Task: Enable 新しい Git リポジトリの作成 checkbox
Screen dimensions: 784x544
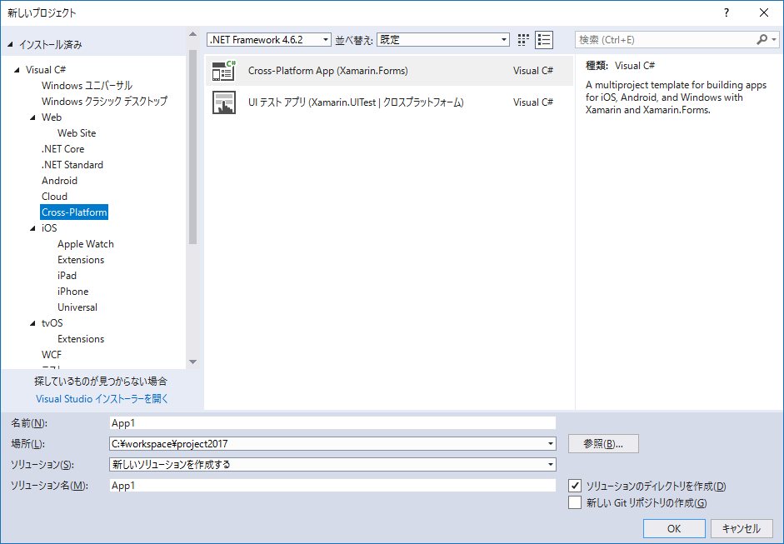Action: tap(575, 502)
